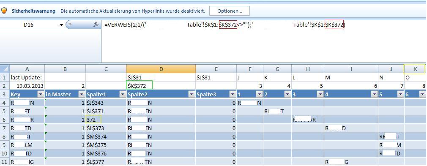427x166 pixels.
Task: Click the in Master table header label
Action: click(58, 95)
